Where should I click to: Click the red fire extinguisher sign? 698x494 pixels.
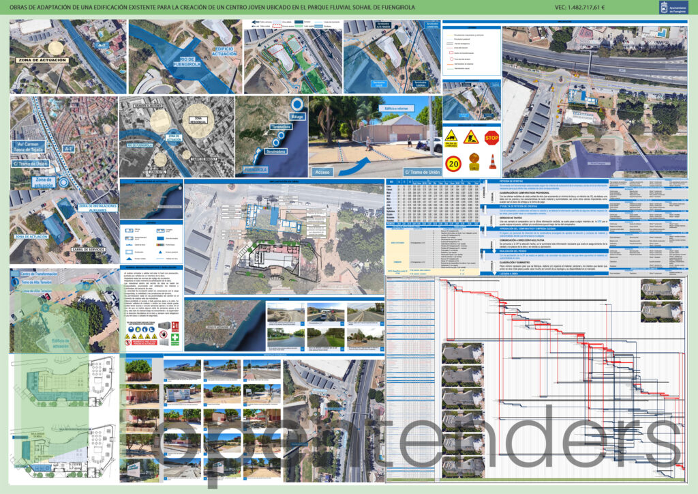tap(175, 327)
